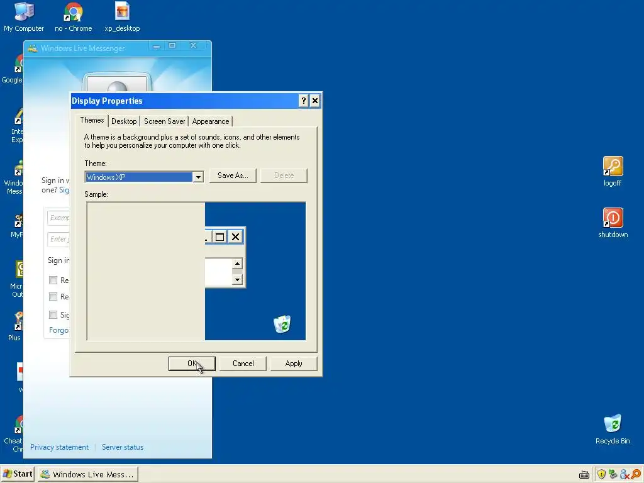The image size is (644, 483).
Task: Click Cancel in Display Properties
Action: tap(243, 364)
